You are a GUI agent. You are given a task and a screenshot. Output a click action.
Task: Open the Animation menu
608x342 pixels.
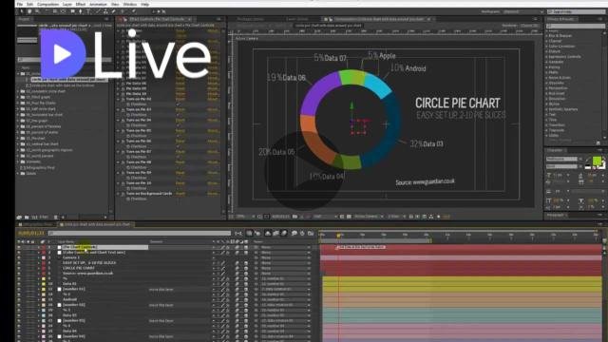pyautogui.click(x=98, y=4)
